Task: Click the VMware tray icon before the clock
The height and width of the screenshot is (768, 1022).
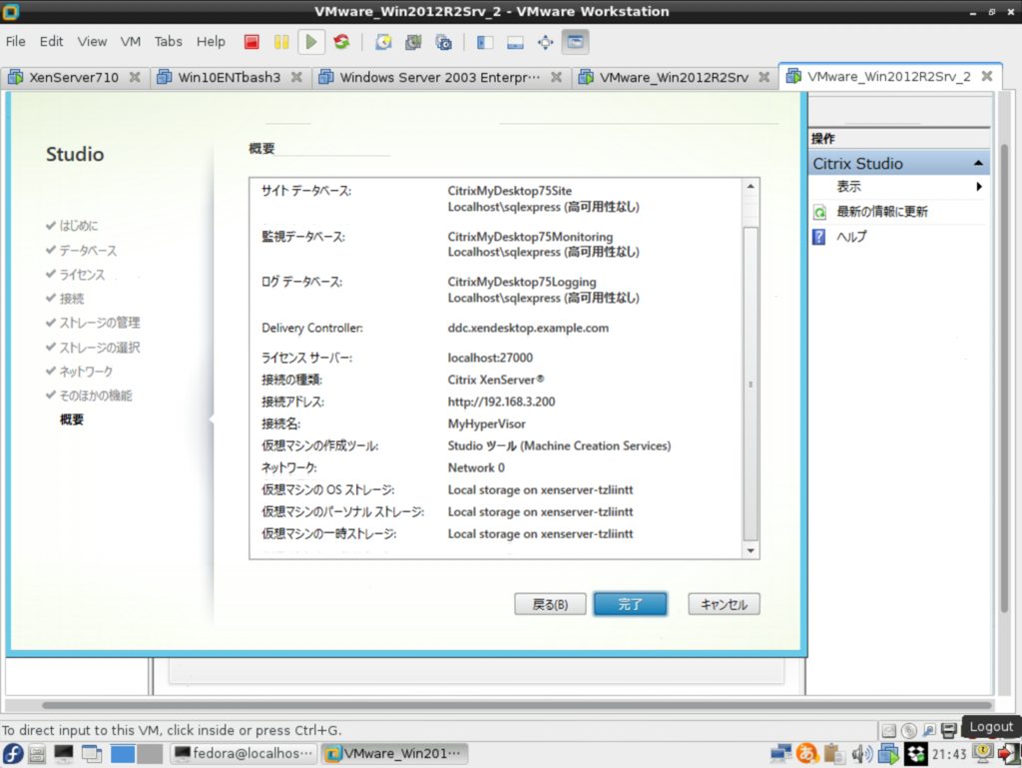Action: 887,754
